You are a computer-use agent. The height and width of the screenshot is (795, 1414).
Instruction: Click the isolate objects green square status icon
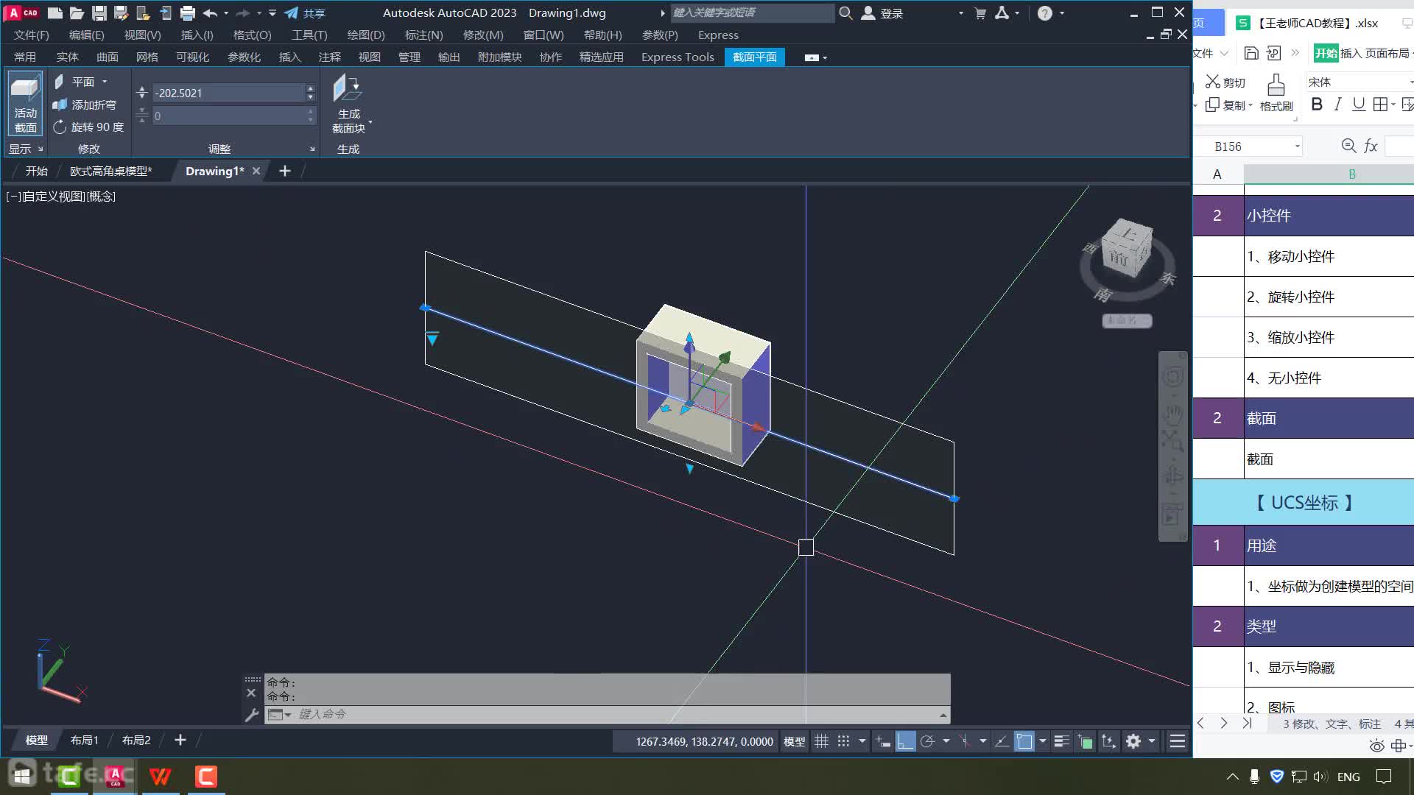click(1086, 741)
